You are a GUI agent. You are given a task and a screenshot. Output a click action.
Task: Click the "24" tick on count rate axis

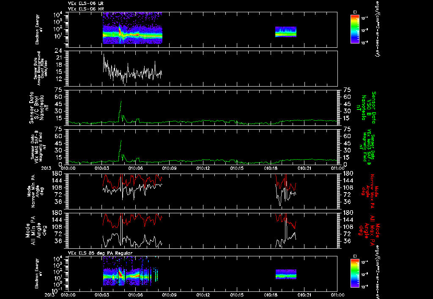pyautogui.click(x=58, y=51)
